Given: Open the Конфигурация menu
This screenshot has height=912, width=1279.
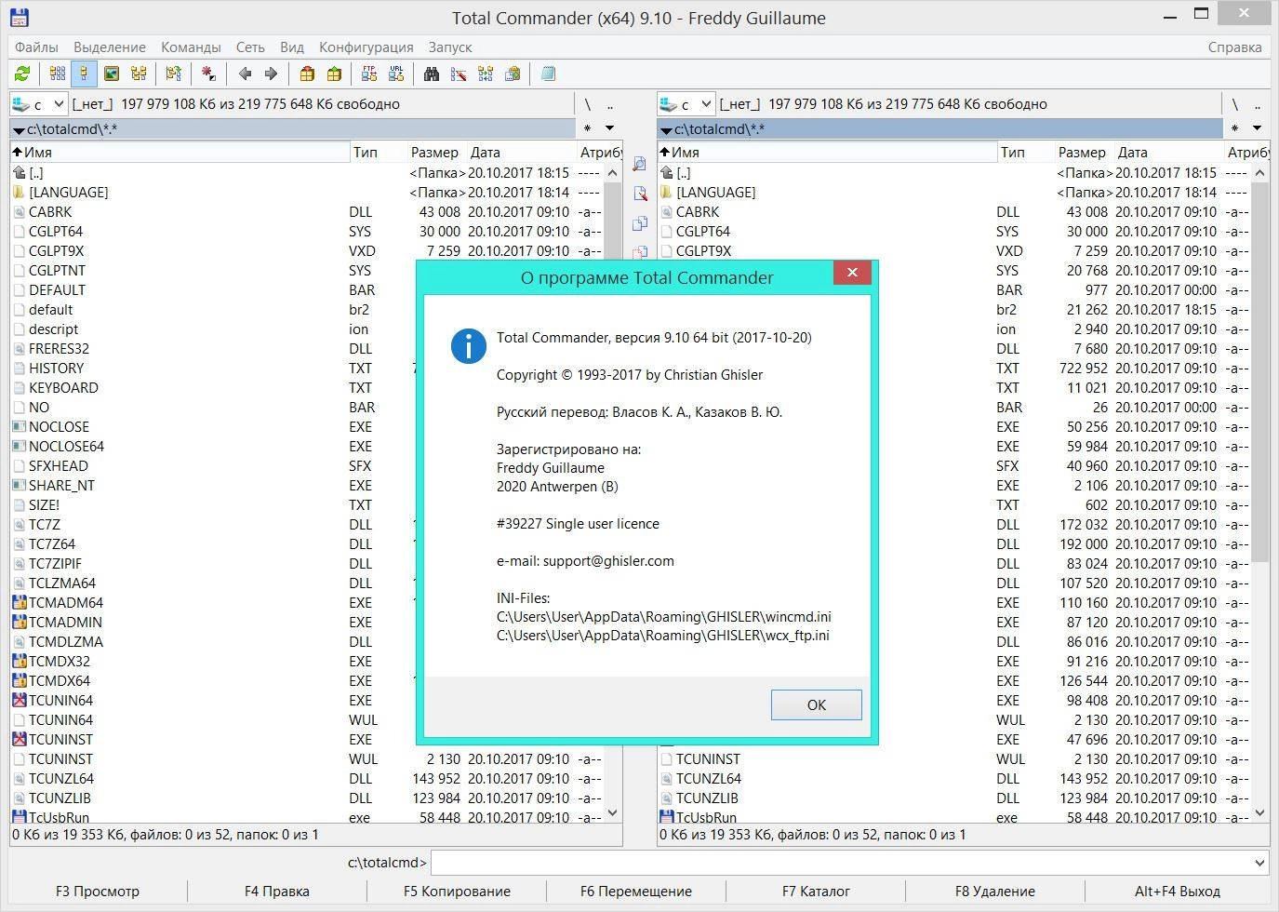Looking at the screenshot, I should [x=366, y=47].
